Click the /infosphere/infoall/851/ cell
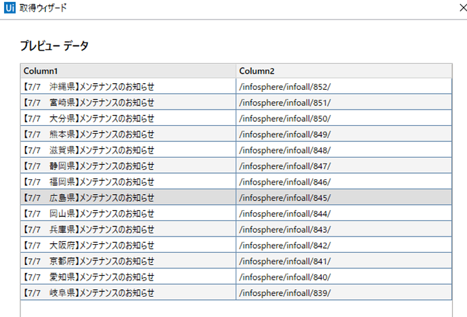 pos(344,103)
